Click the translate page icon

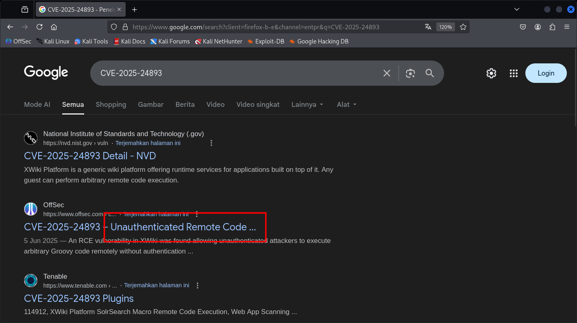[428, 27]
